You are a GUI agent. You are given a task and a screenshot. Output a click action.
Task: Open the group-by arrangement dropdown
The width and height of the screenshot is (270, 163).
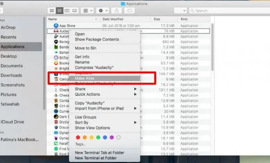click(88, 11)
